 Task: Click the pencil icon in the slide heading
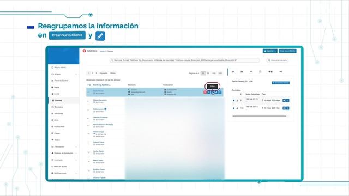pos(100,36)
